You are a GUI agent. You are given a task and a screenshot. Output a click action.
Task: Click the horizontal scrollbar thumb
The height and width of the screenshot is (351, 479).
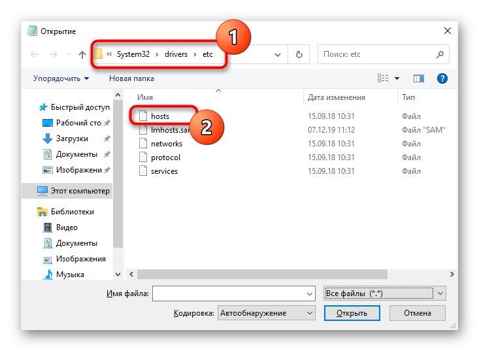click(x=262, y=274)
